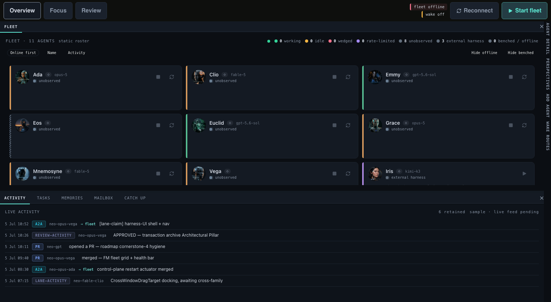The width and height of the screenshot is (551, 302).
Task: Stop the Emmy agent with square icon
Action: pos(511,77)
